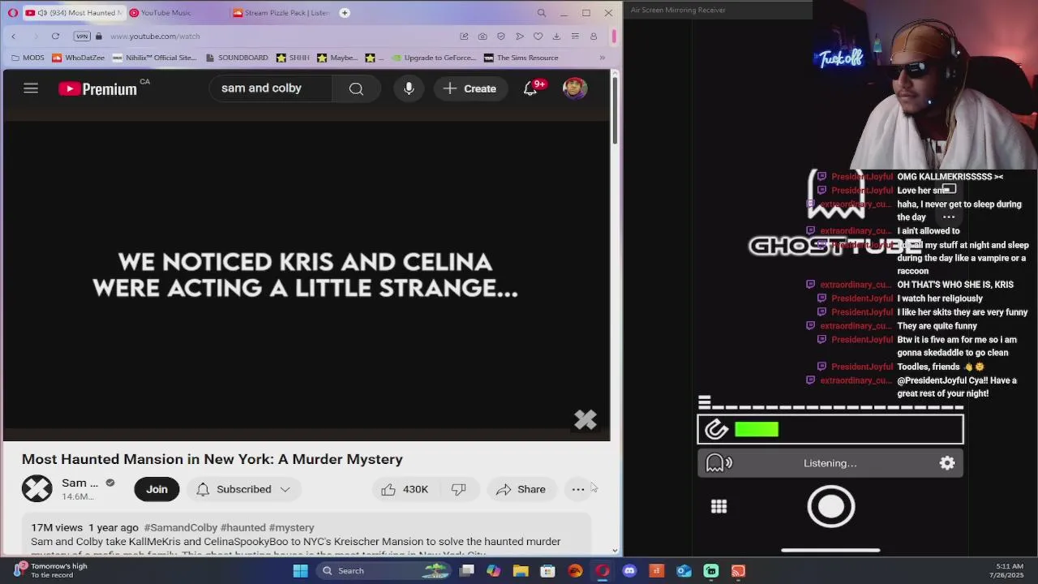1038x584 pixels.
Task: Open Opera ad blocker shield icon
Action: coord(501,36)
